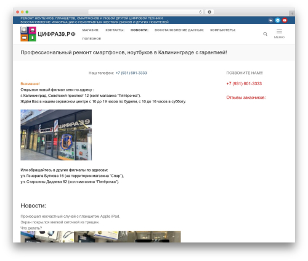Click the ул. Генерала Буткова 16 address line
Image resolution: width=308 pixels, height=261 pixels.
coord(72,176)
